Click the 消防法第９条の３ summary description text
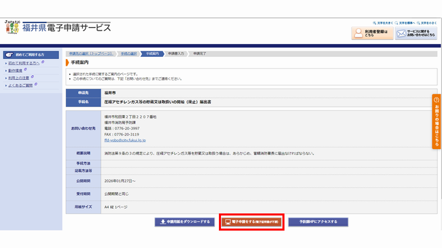 [209, 153]
